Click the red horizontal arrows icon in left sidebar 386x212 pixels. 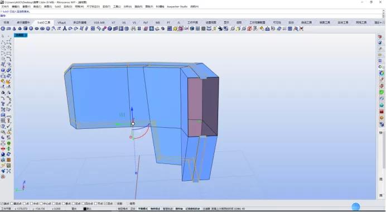pyautogui.click(x=3, y=149)
